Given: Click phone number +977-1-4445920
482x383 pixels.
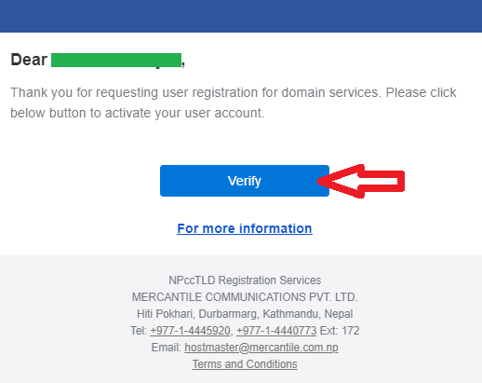Looking at the screenshot, I should click(x=191, y=331).
